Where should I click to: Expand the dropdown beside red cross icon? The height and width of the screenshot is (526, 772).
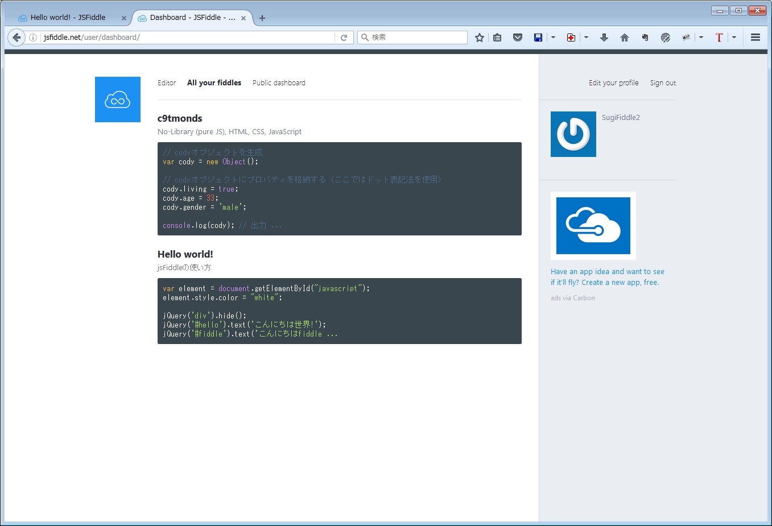tap(586, 38)
